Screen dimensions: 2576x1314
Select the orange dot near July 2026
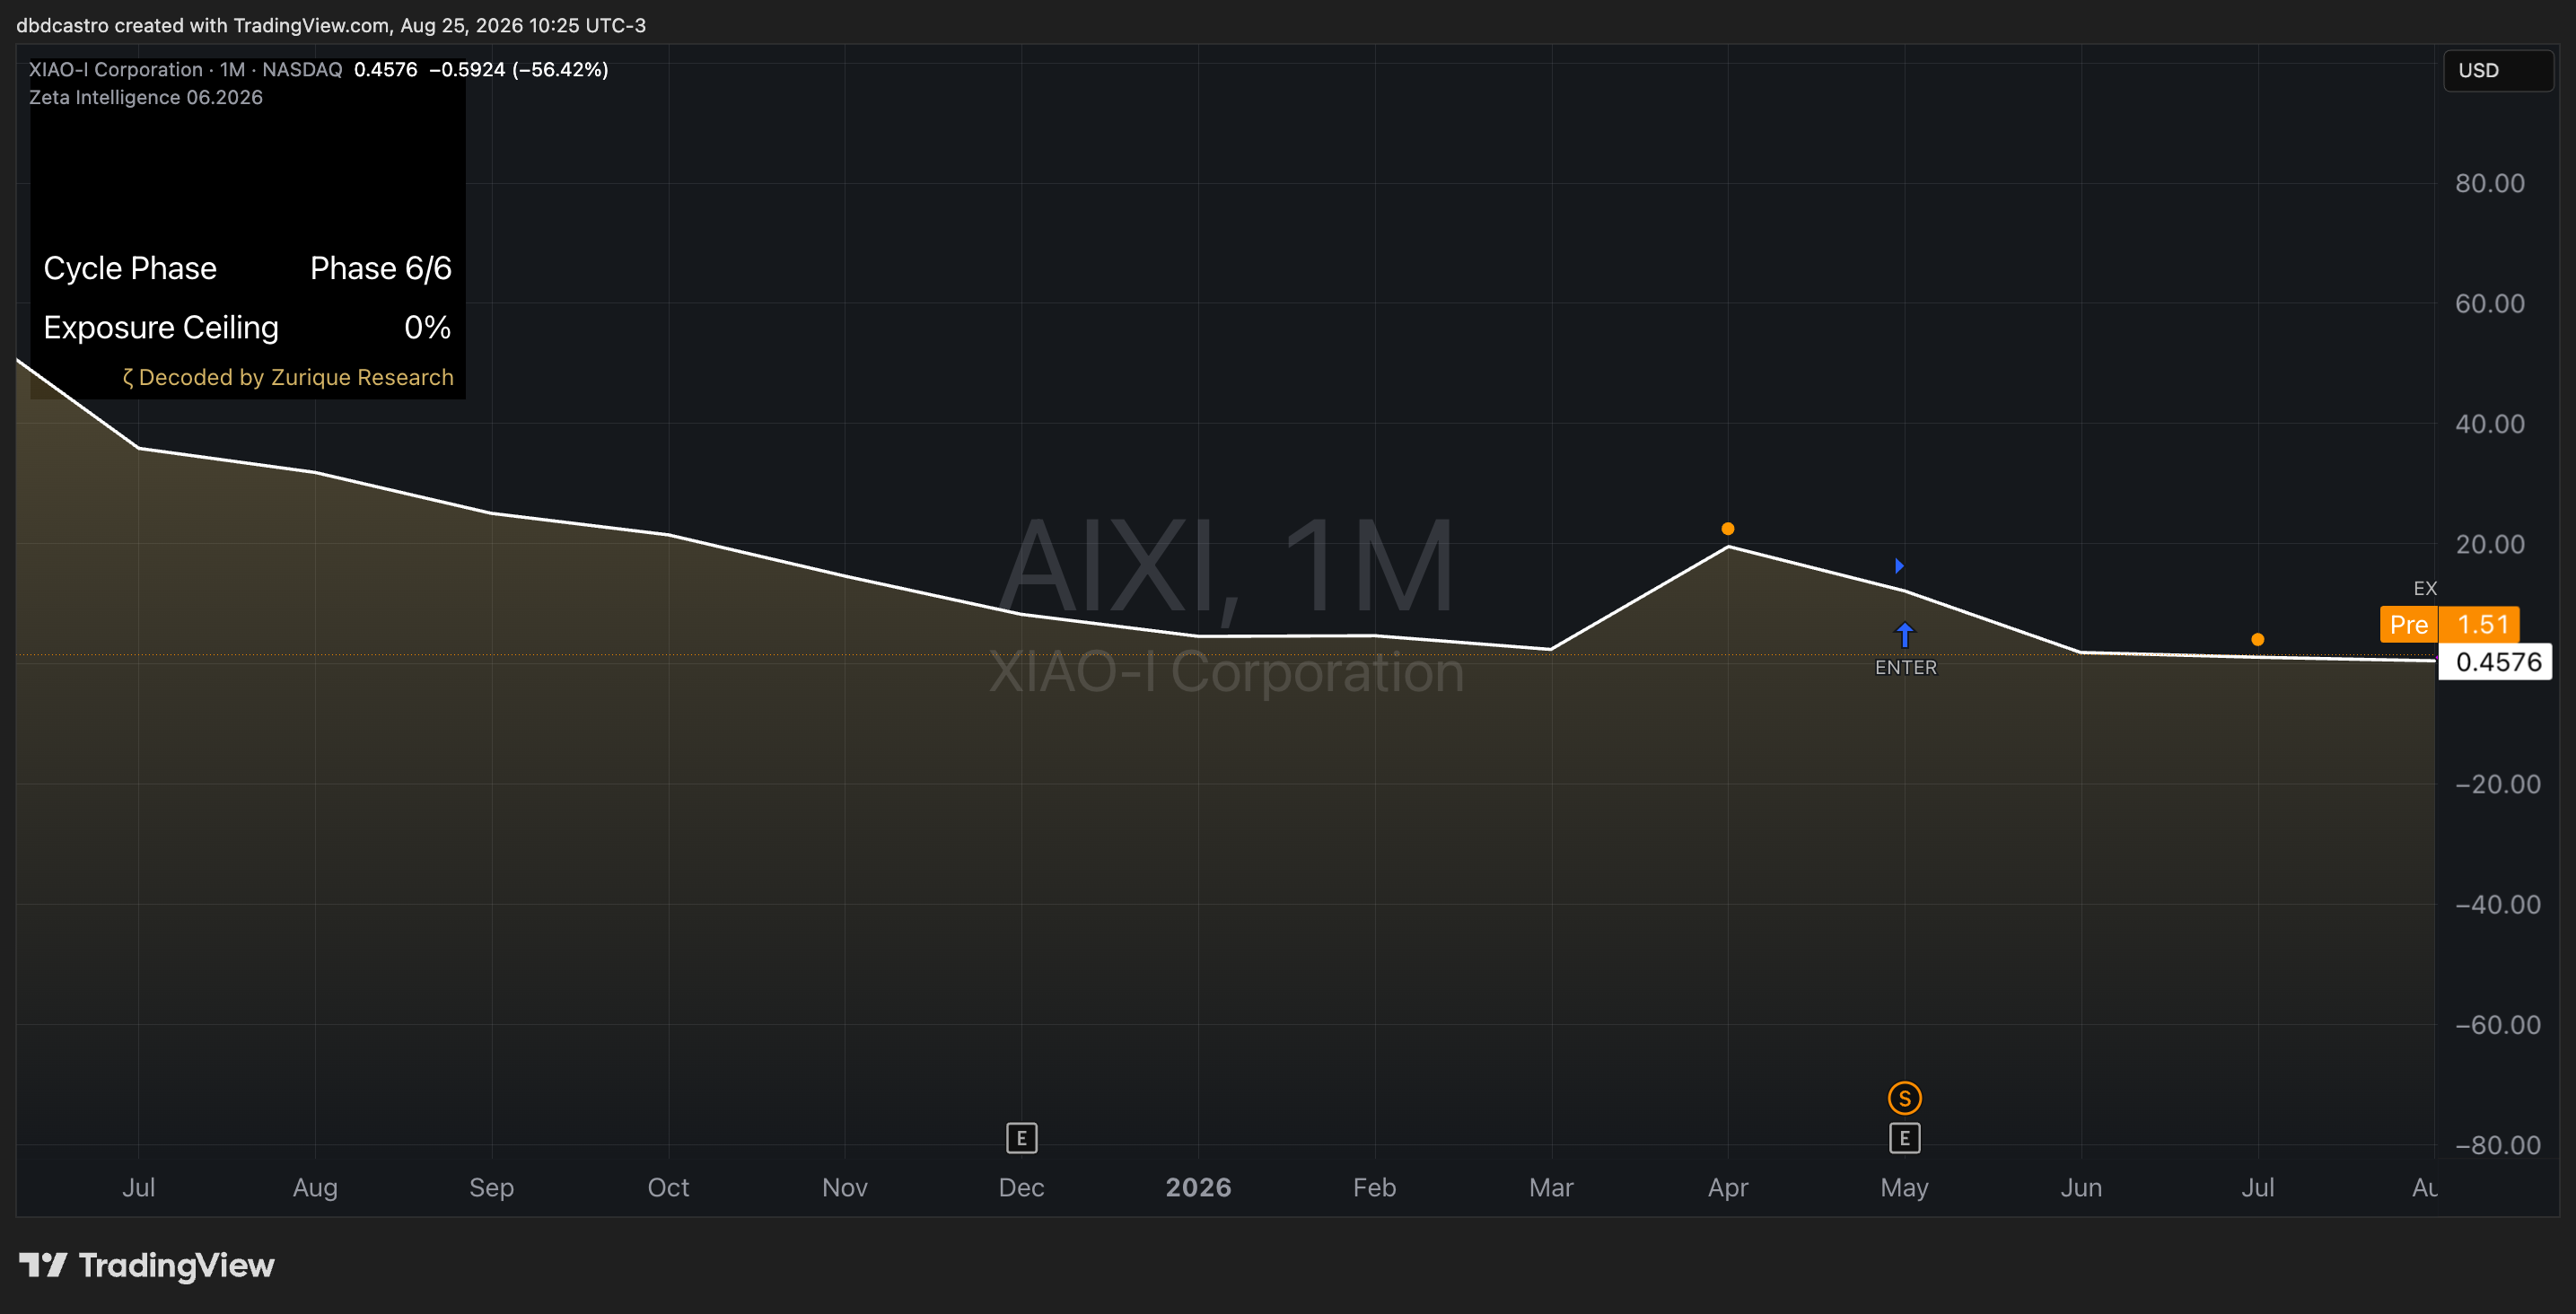[x=2257, y=639]
